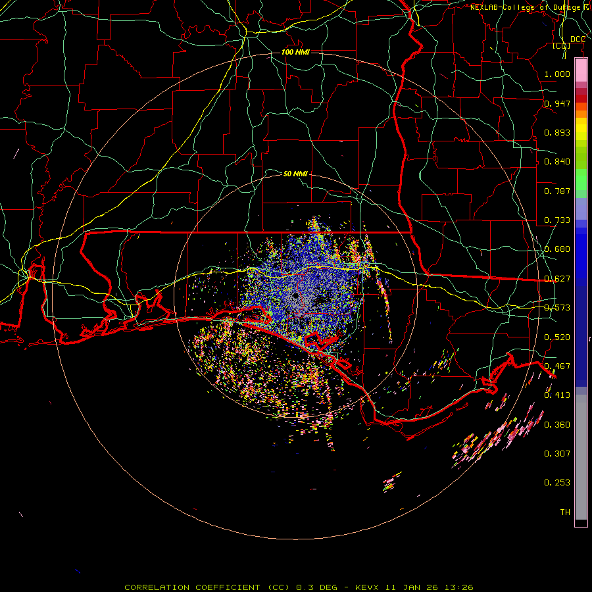592x592 pixels.
Task: Click the 0.840 scale value
Action: [557, 162]
